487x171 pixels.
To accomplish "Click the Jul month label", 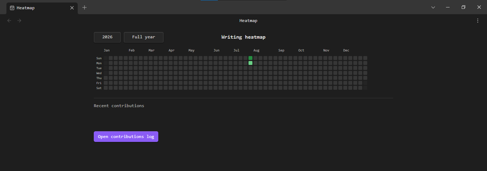I will (x=236, y=50).
